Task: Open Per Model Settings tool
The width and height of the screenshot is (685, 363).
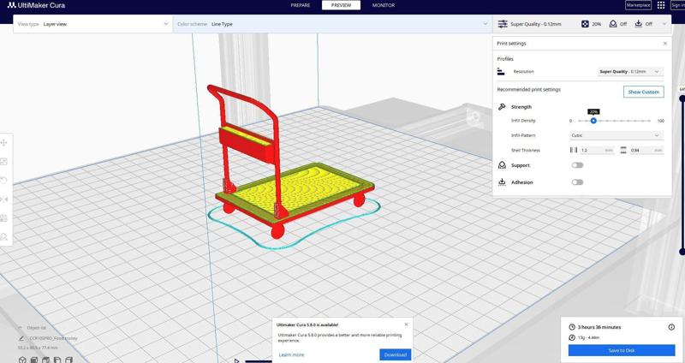Action: coord(4,218)
